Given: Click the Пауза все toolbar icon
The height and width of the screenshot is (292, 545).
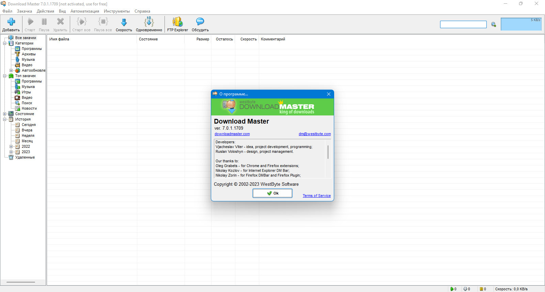Looking at the screenshot, I should (x=103, y=22).
